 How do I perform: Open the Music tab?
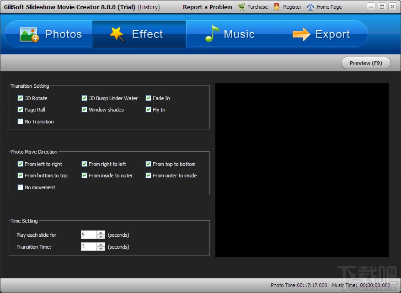tap(210, 34)
